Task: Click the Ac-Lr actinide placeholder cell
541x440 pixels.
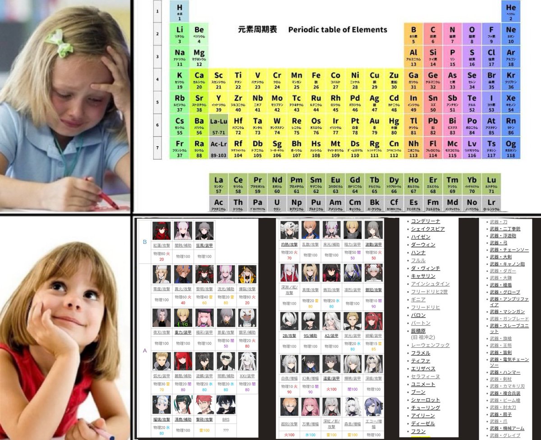Action: pyautogui.click(x=219, y=148)
